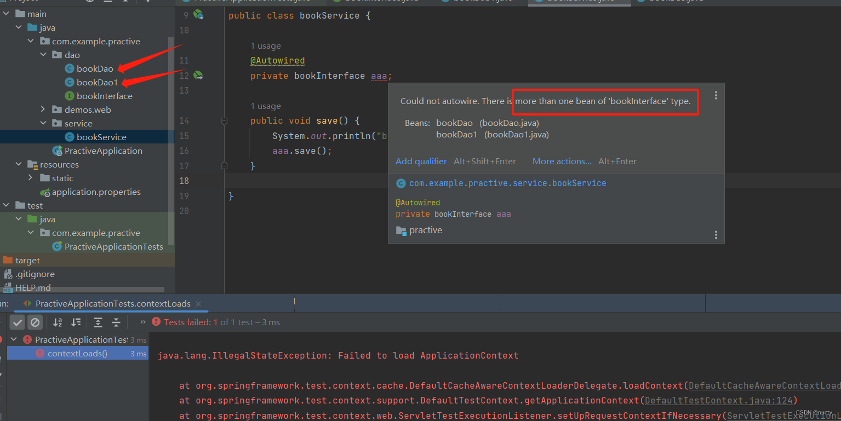Screen dimensions: 841x421
Task: Select bookService class in project tree
Action: tap(101, 137)
